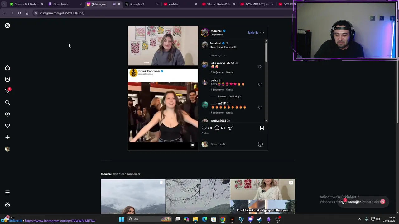The height and width of the screenshot is (224, 399).
Task: Open the Meta apps grid icon in sidebar
Action: [7, 204]
